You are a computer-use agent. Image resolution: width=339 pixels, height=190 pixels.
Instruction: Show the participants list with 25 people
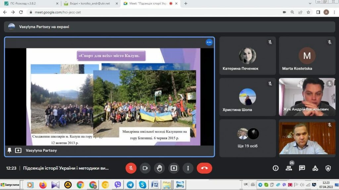pyautogui.click(x=289, y=168)
